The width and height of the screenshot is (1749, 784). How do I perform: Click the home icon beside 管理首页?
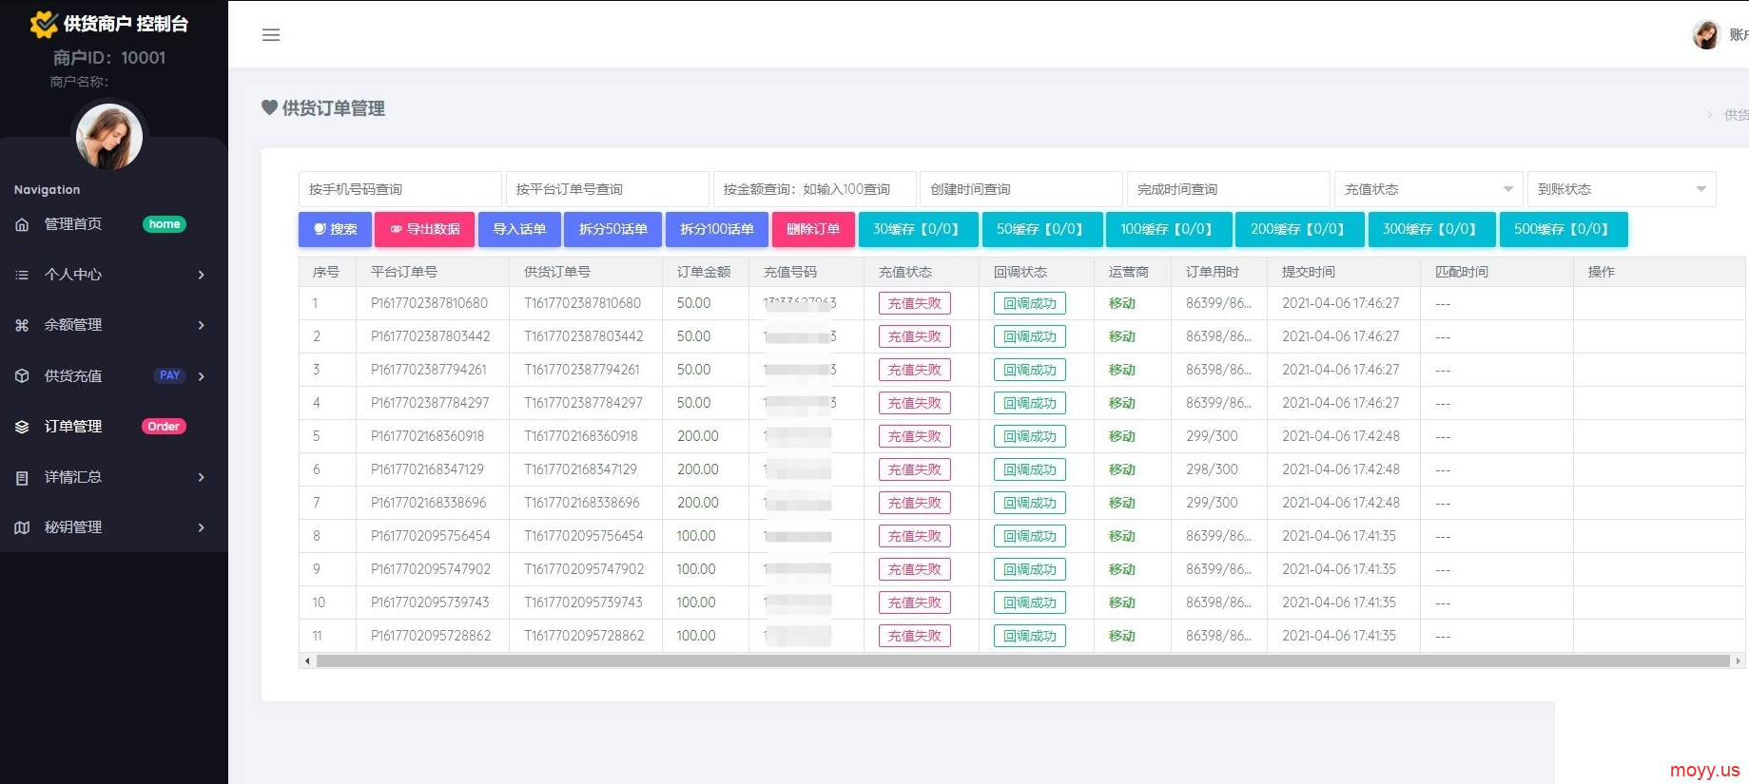click(22, 224)
